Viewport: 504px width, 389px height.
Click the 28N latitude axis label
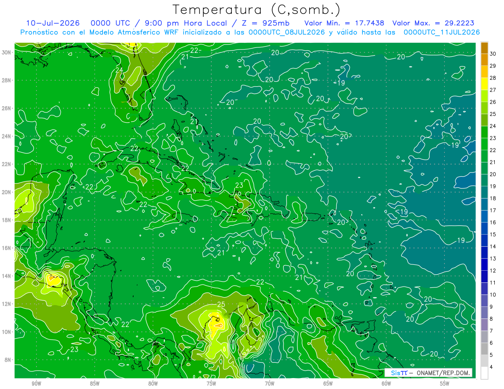pyautogui.click(x=6, y=80)
